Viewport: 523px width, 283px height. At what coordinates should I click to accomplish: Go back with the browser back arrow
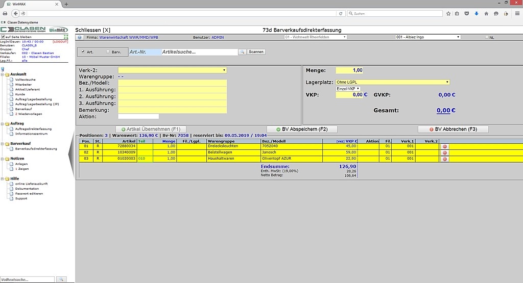point(15,14)
